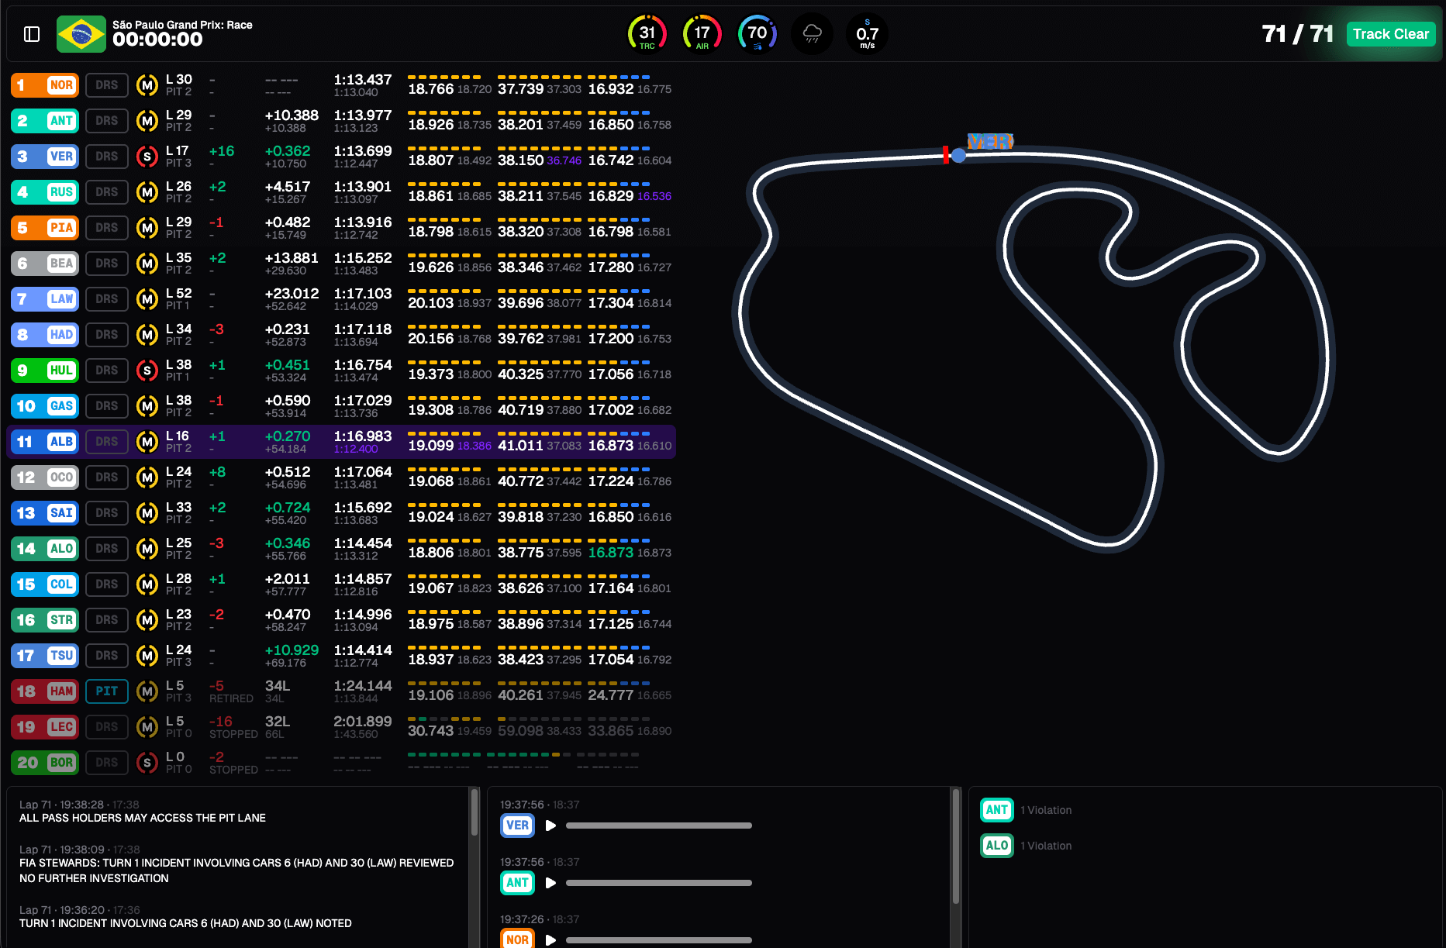
Task: Click the race control messages scrollbar
Action: 474,814
